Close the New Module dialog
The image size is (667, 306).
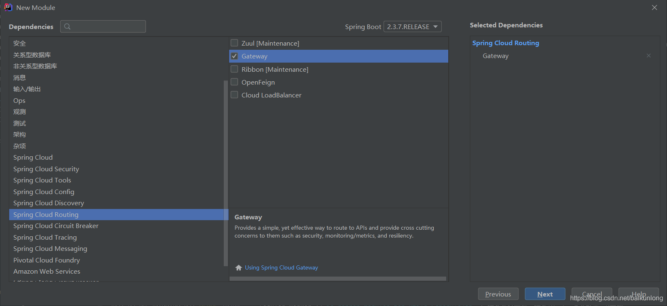pos(655,7)
